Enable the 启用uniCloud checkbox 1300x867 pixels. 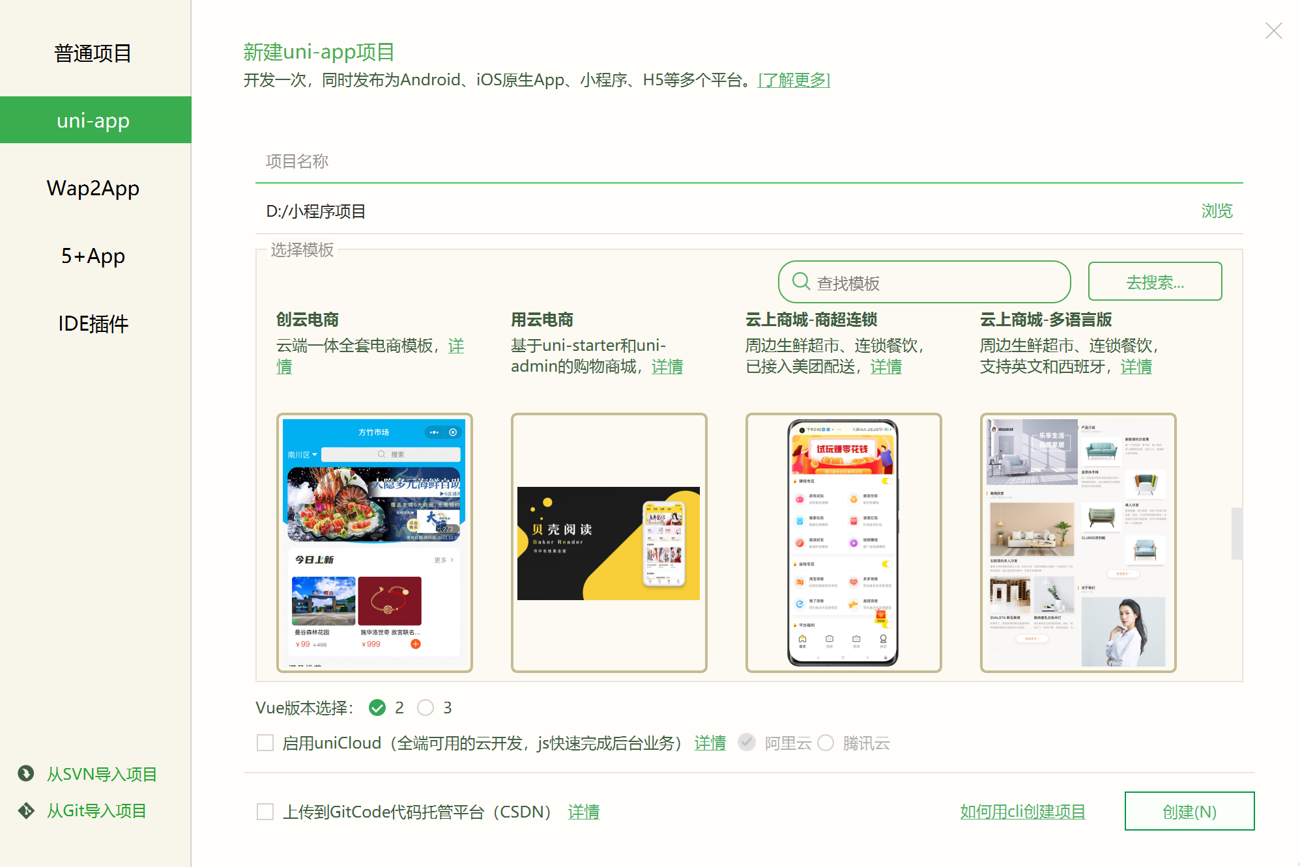265,743
